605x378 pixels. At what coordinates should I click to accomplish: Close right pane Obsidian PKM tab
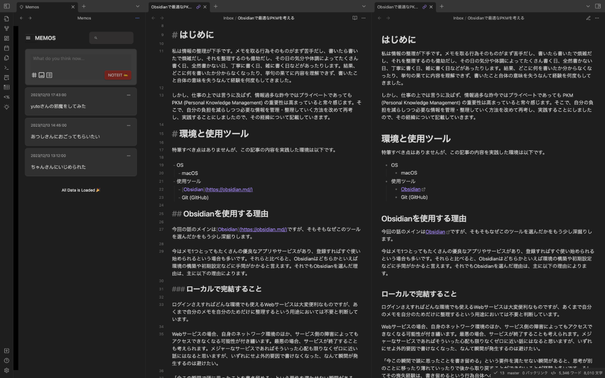[431, 7]
